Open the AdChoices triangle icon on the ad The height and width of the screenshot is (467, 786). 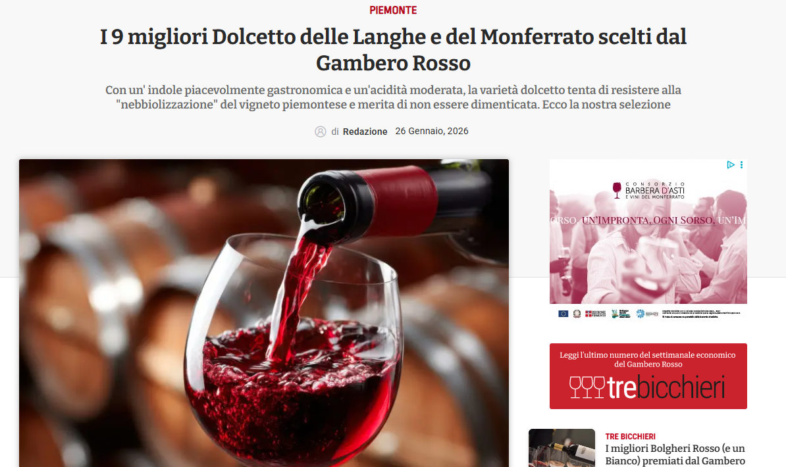pyautogui.click(x=730, y=165)
